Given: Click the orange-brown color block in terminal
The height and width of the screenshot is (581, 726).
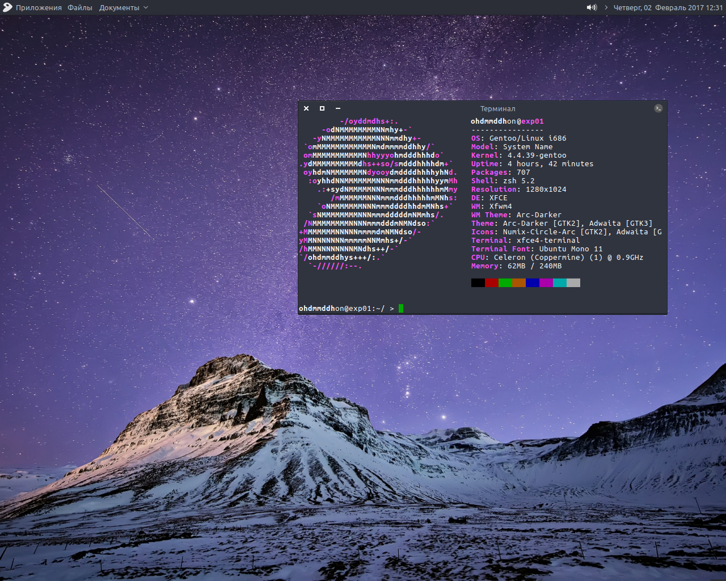Looking at the screenshot, I should click(519, 283).
